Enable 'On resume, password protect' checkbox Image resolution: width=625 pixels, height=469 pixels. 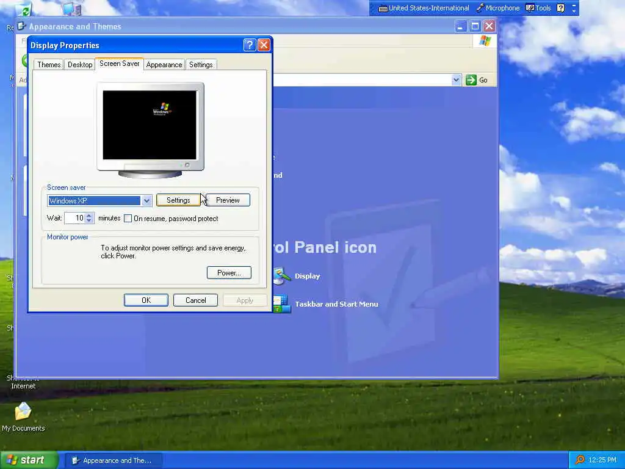[128, 219]
